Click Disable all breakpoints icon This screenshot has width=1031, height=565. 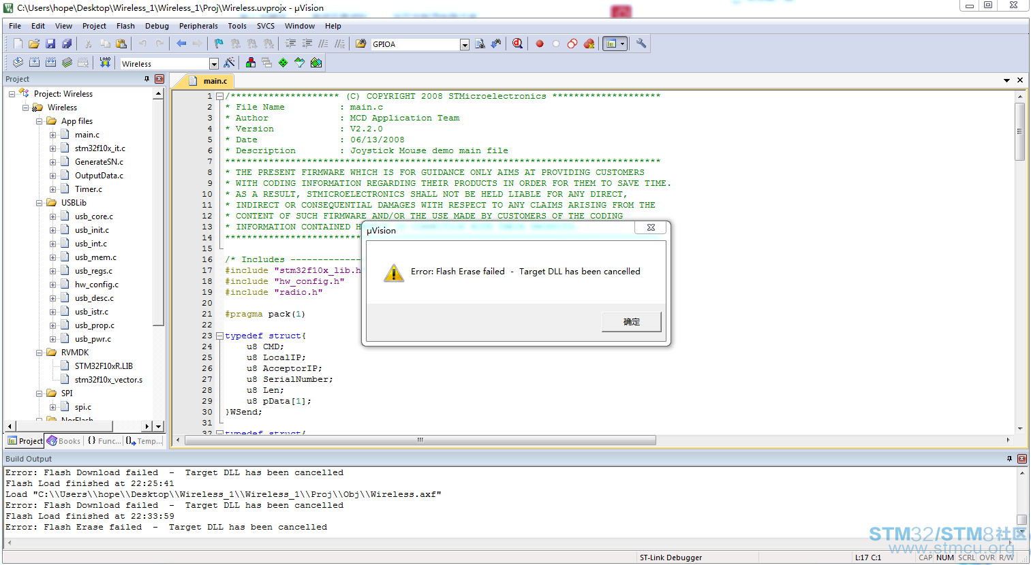[x=572, y=44]
